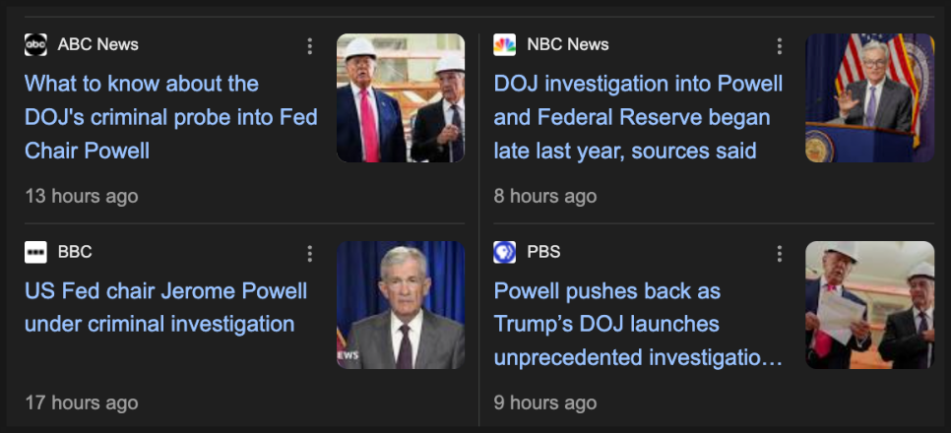Image resolution: width=951 pixels, height=433 pixels.
Task: Open the three-dot menu on the NBC News card
Action: click(779, 46)
